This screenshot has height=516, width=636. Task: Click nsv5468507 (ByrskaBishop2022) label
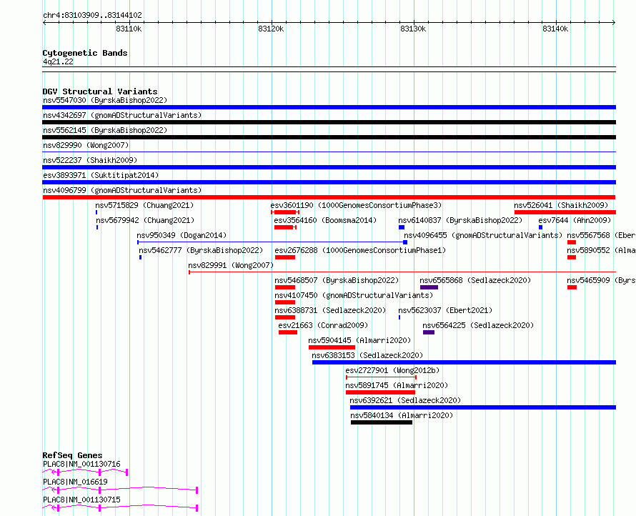point(337,280)
